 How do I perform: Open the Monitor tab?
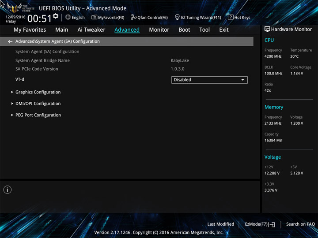[x=159, y=30]
